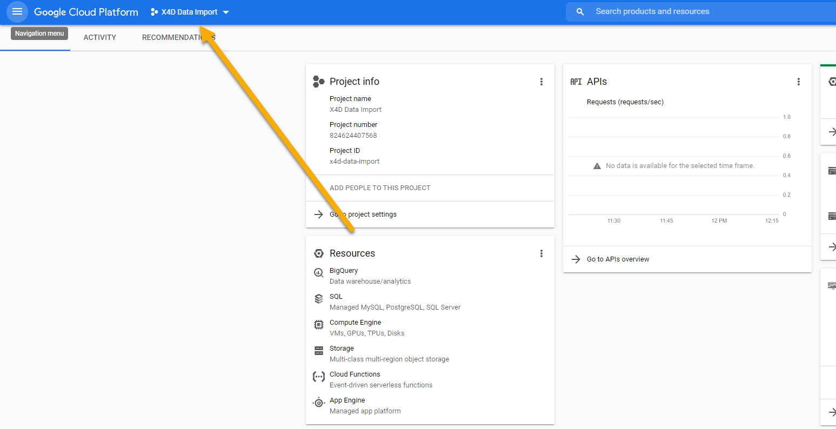Click the search products and resources field
This screenshot has width=836, height=429.
(703, 11)
